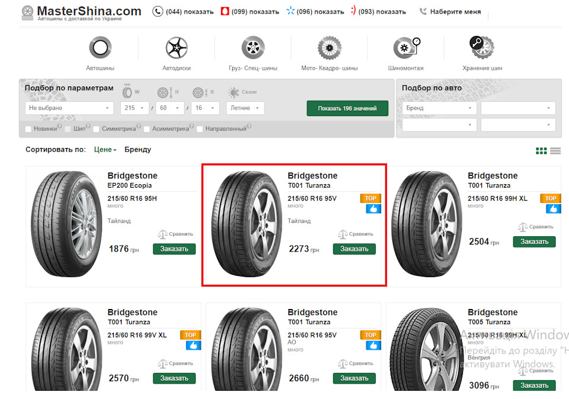This screenshot has height=399, width=569.
Task: Open the T005 Turanza tire image
Action: pos(426,349)
